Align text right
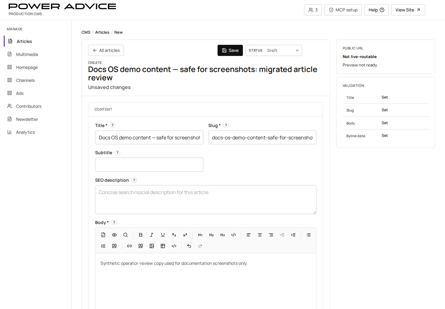Viewport: 445px width, 309px height. click(271, 235)
